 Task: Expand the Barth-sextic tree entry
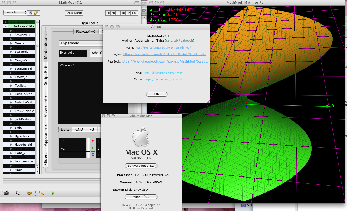click(x=11, y=94)
